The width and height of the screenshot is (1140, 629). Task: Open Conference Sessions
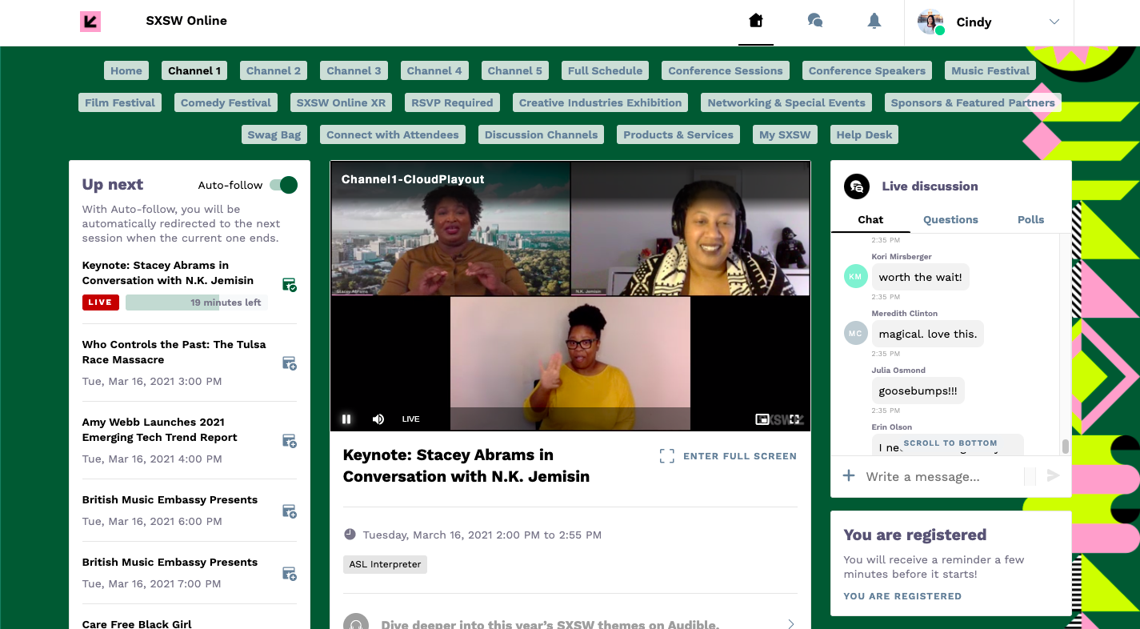726,70
